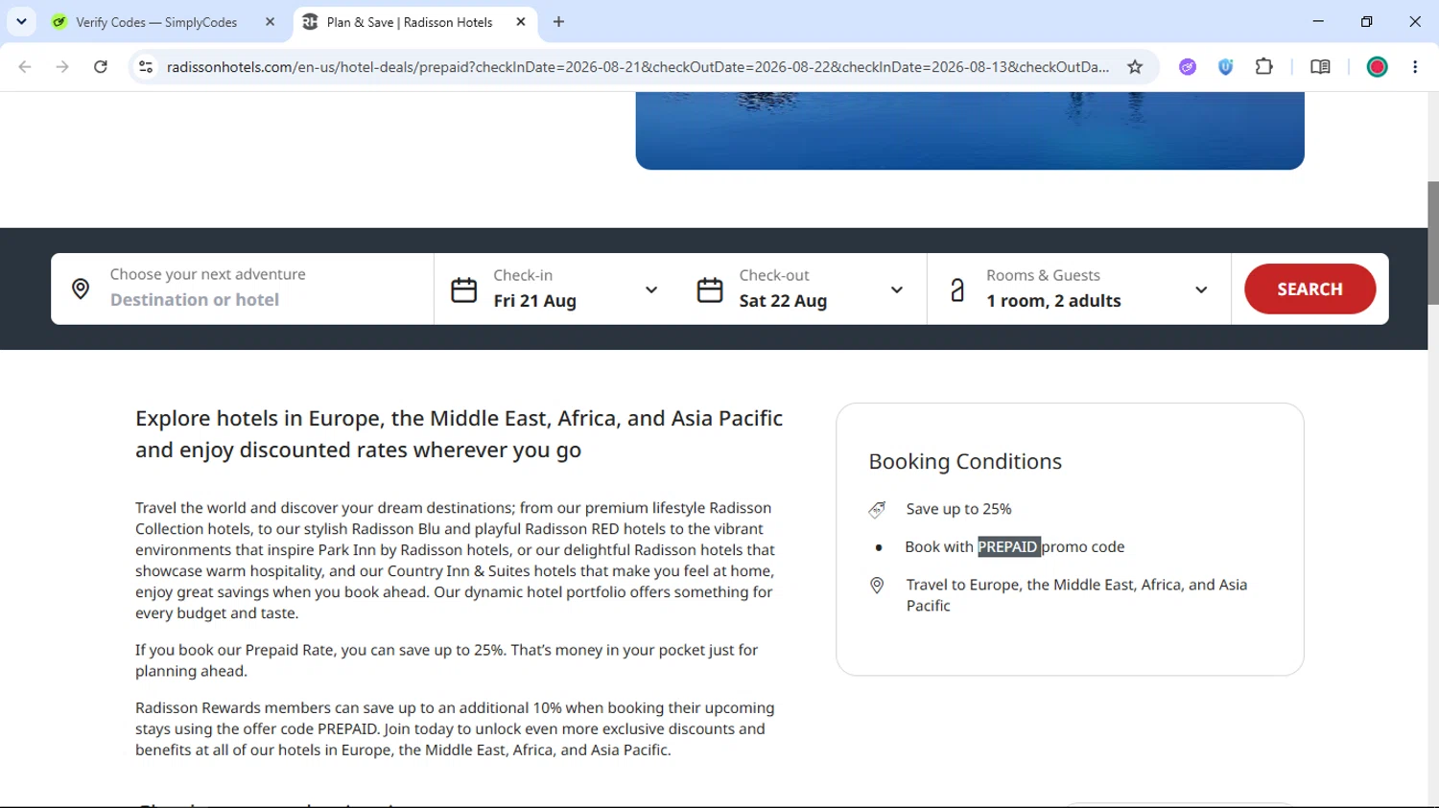
Task: Bookmark this page with the star icon
Action: pos(1135,67)
